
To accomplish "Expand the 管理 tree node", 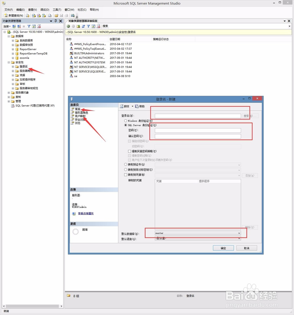I will [9, 101].
